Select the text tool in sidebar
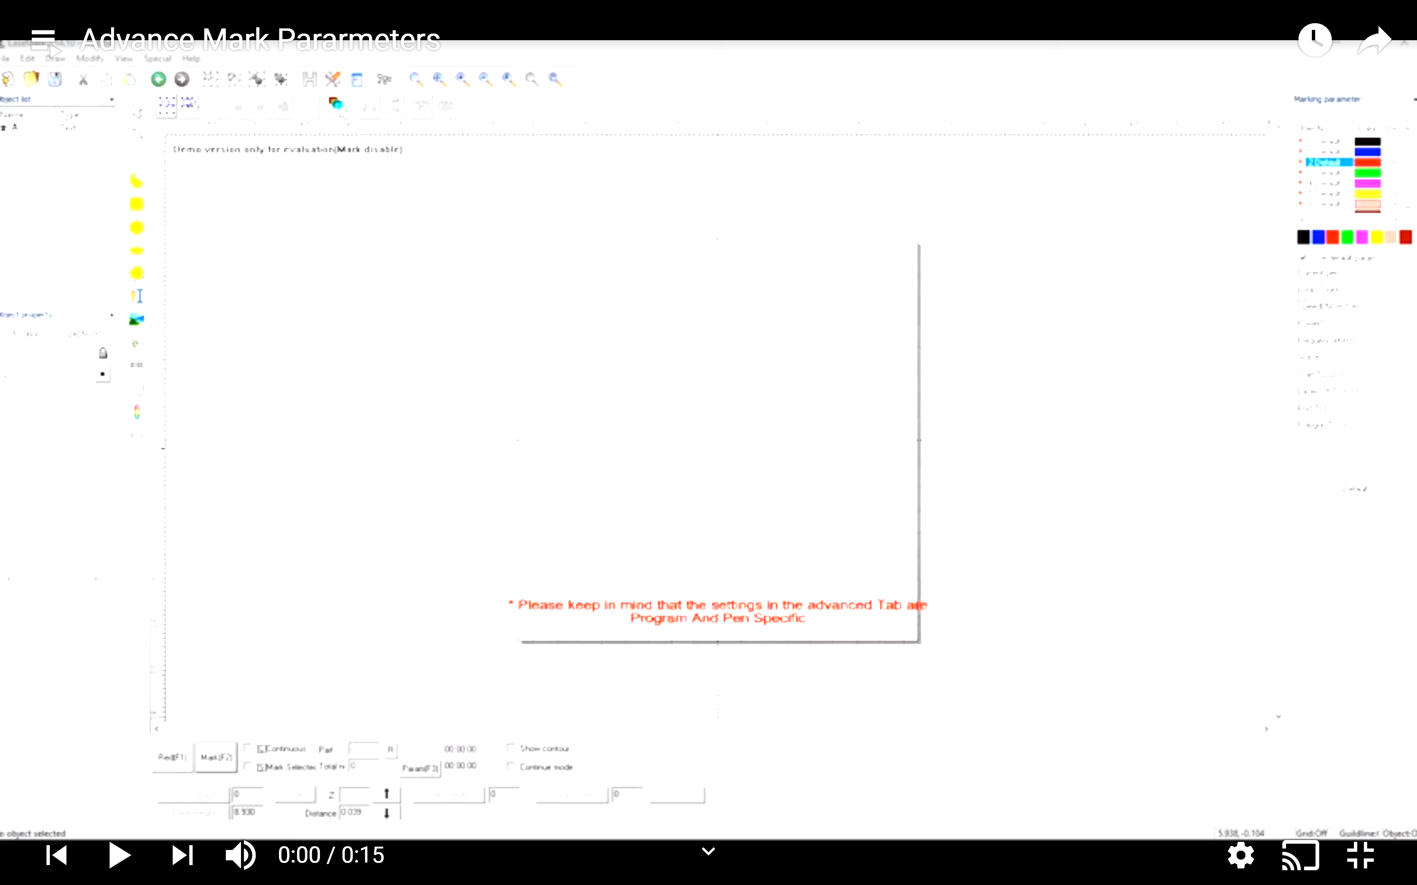Screen dimensions: 1417x885 pos(137,296)
